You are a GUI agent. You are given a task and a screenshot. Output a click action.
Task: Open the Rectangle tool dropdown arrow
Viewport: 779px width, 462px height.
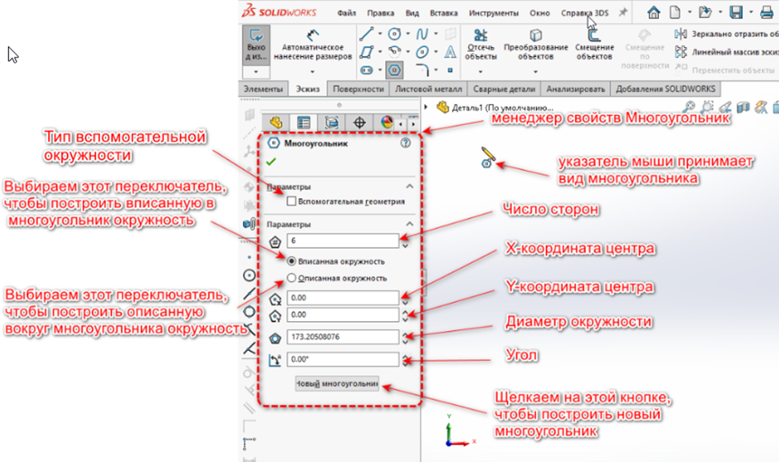tap(380, 52)
